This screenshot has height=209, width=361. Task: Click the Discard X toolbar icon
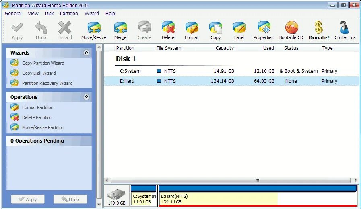tap(65, 31)
